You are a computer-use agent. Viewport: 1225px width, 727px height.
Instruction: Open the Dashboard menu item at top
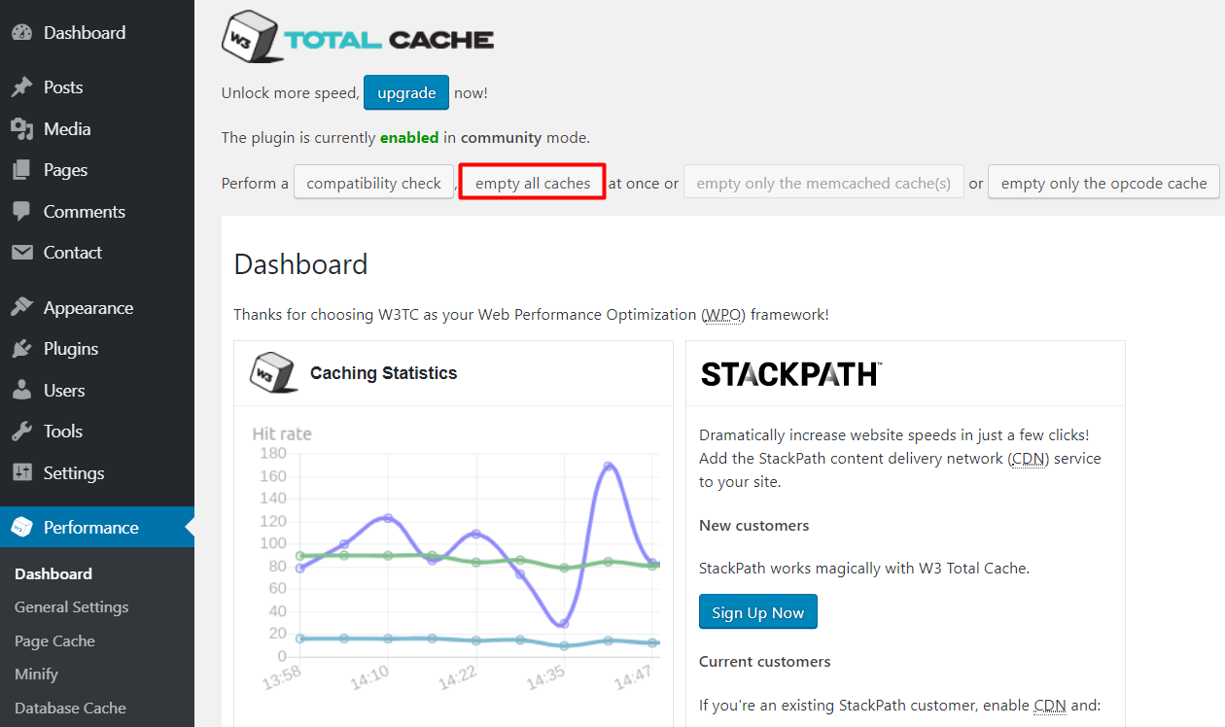(97, 32)
